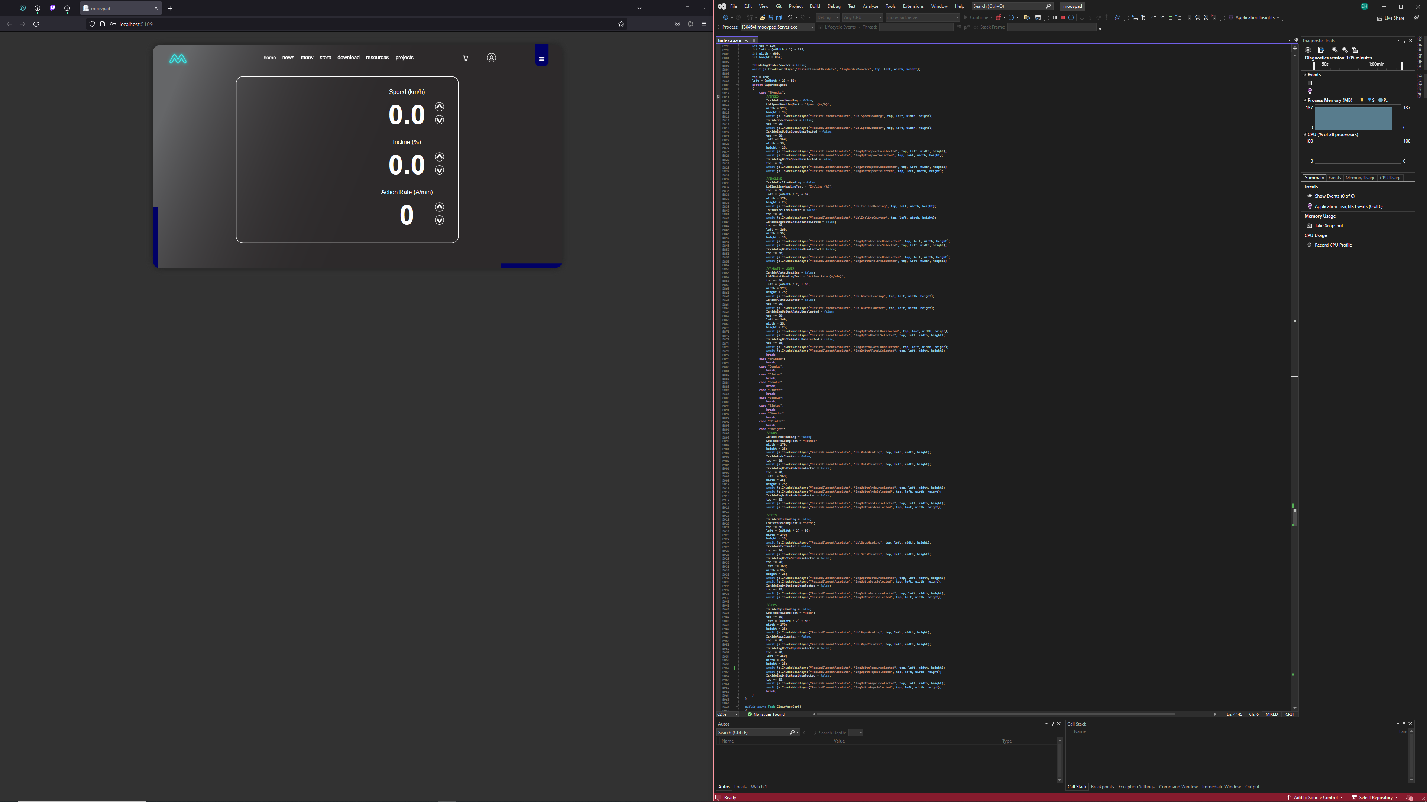Open the download link in moovpad navigation

click(x=349, y=58)
